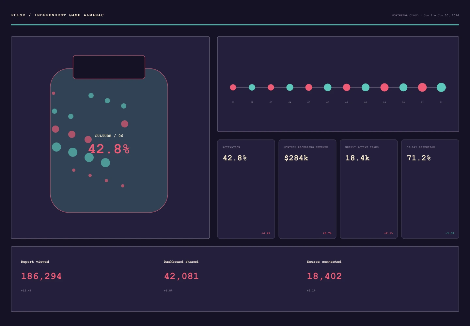
Task: Choose the timeline point marked 08
Action: coord(366,87)
